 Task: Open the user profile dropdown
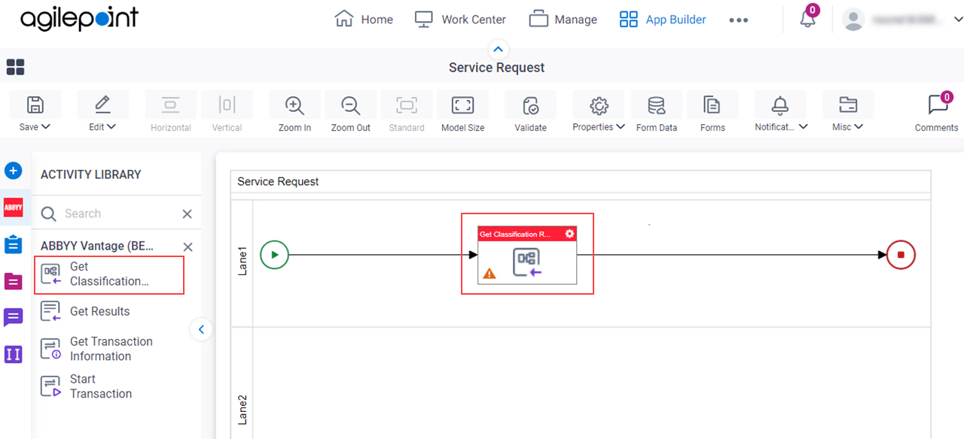coord(959,20)
